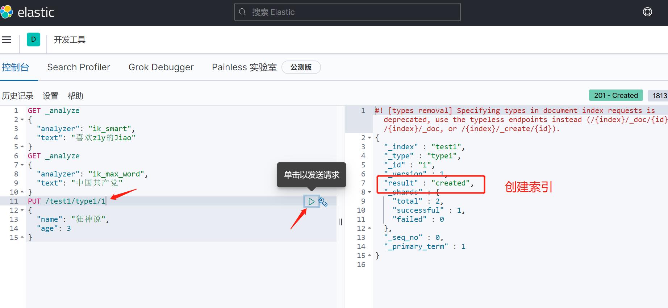The width and height of the screenshot is (668, 308).
Task: Click the Elastic logo
Action: tap(27, 12)
